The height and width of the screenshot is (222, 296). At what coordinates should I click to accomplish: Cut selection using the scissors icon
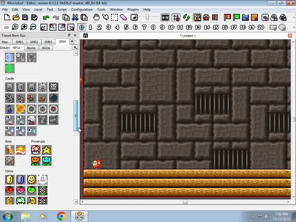75,18
